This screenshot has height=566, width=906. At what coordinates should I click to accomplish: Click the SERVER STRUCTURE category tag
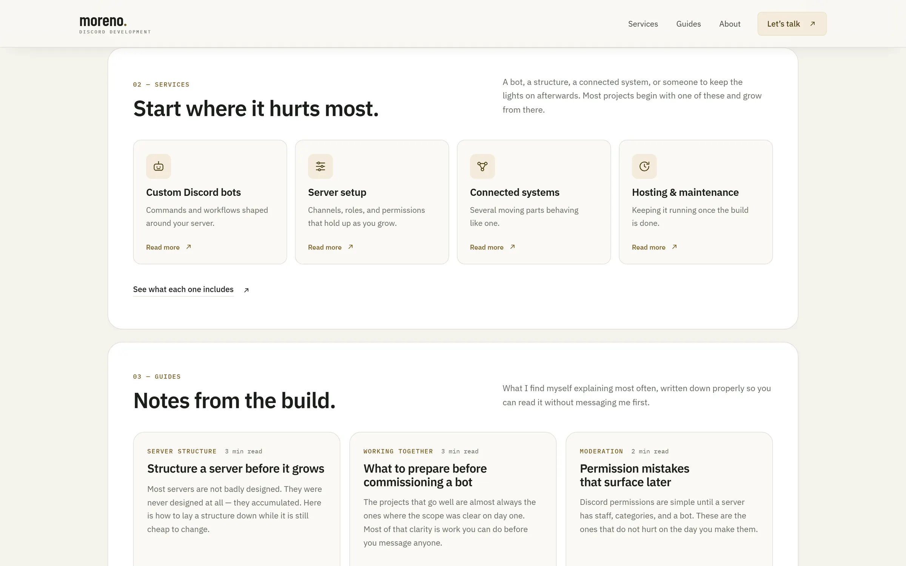182,451
